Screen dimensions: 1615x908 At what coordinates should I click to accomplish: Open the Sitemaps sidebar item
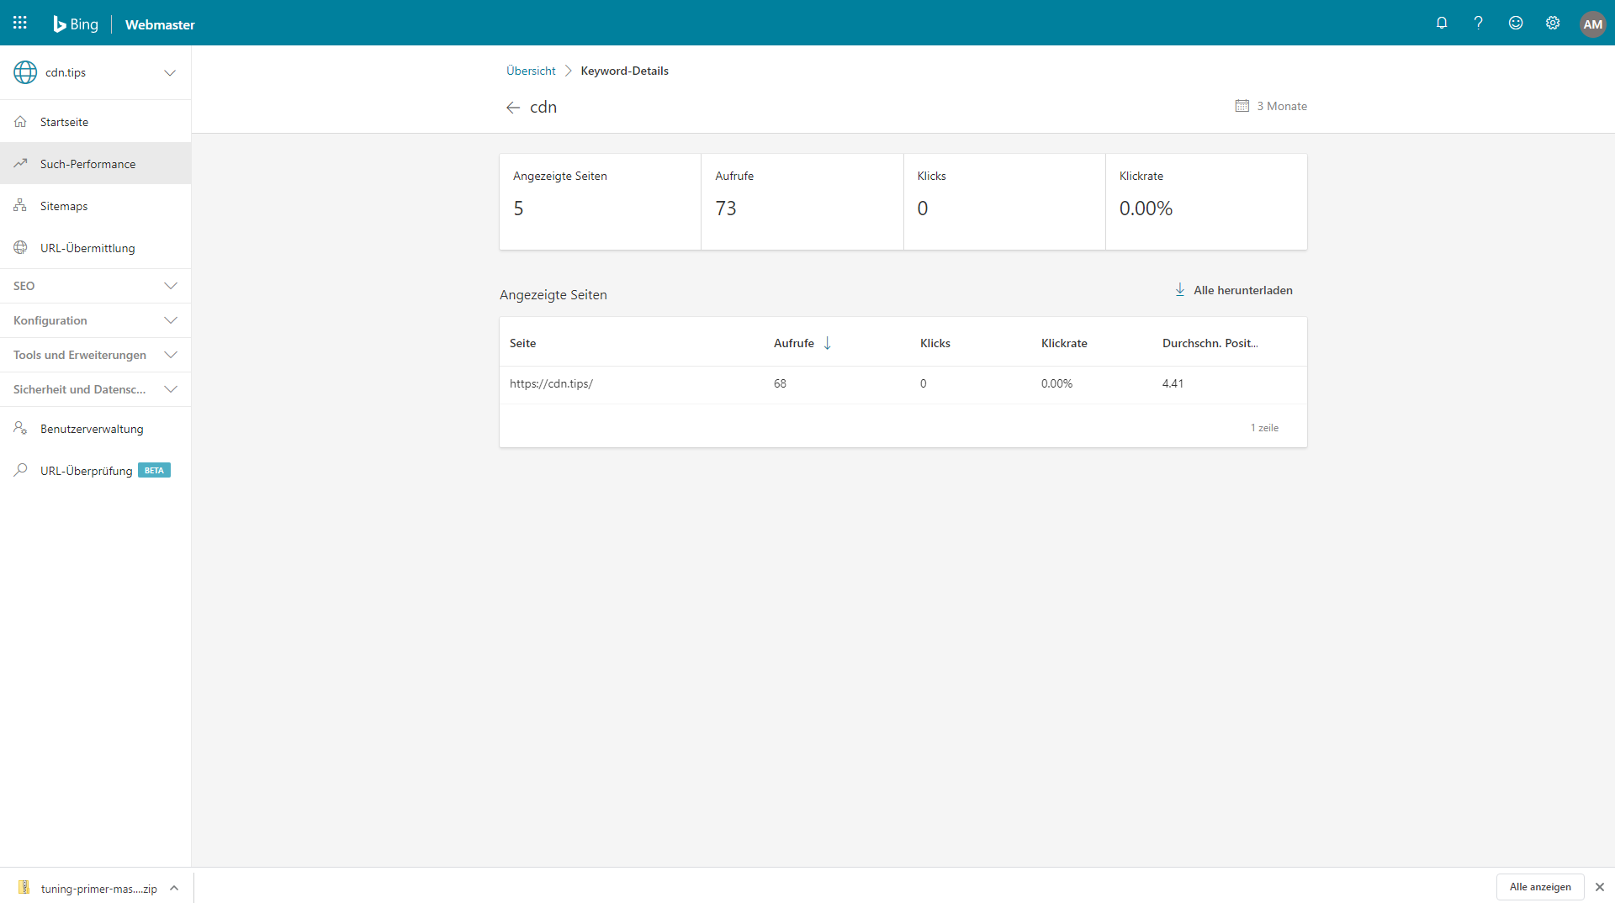64,206
